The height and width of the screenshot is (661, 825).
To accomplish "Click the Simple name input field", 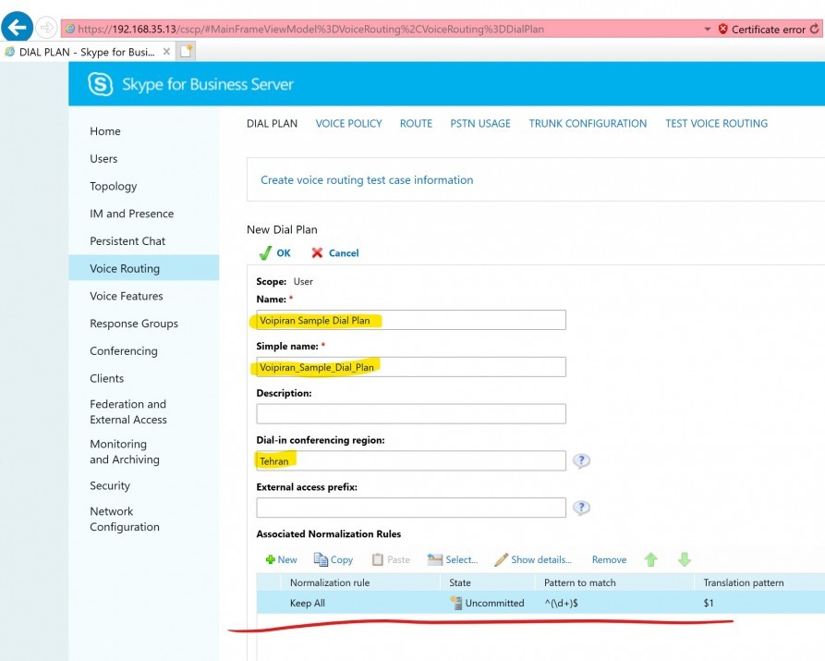I will point(411,367).
